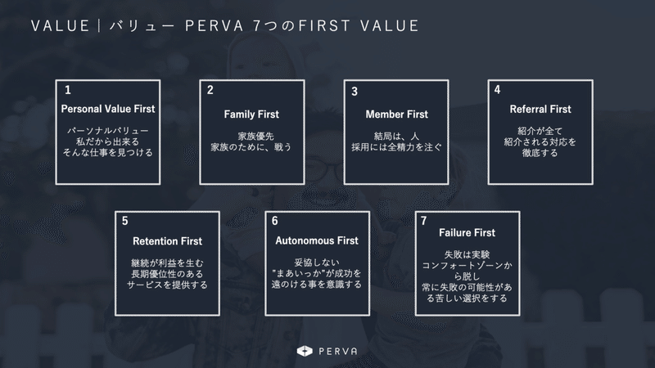Select the Family First card
Image resolution: width=655 pixels, height=368 pixels.
point(252,132)
